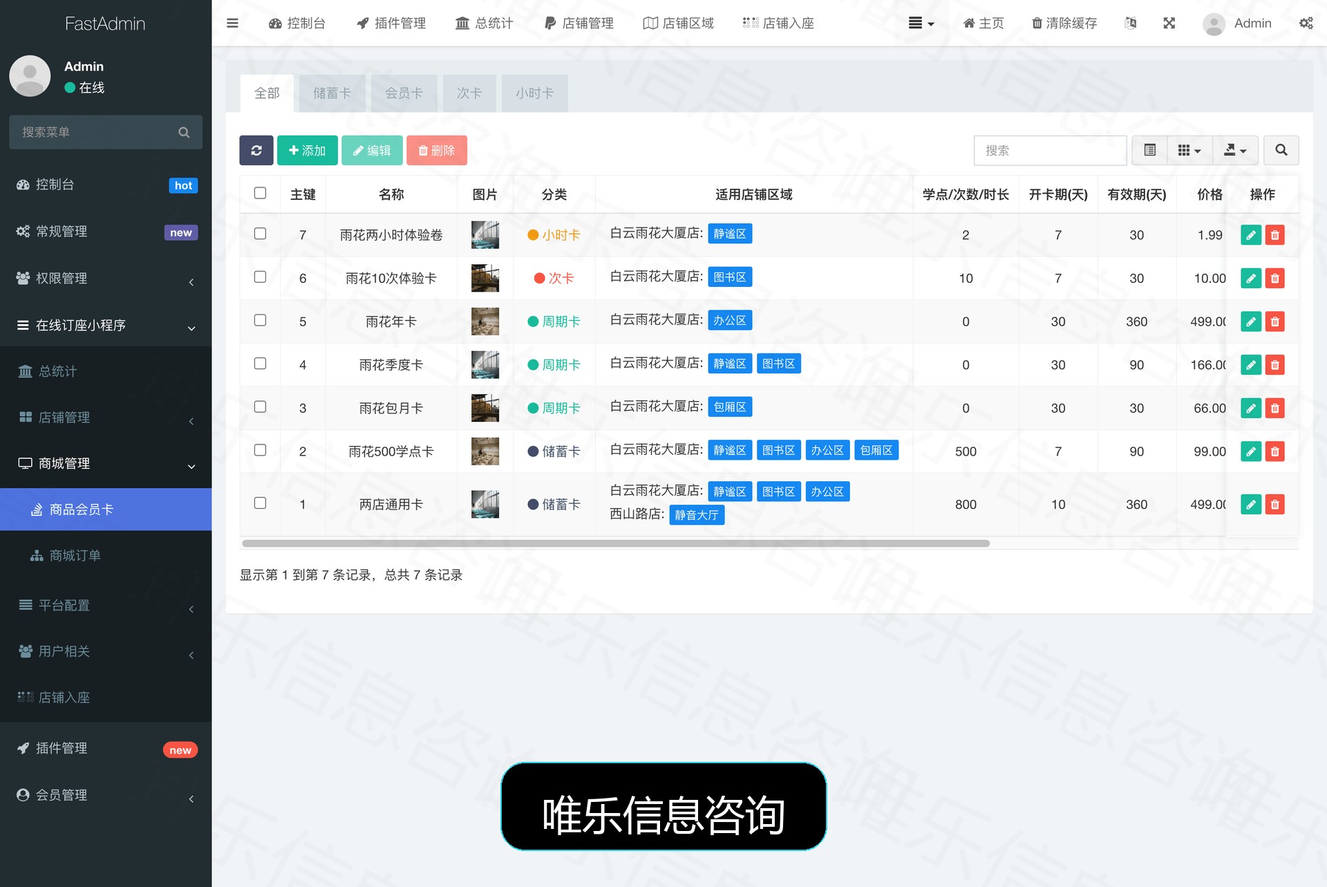The width and height of the screenshot is (1327, 887).
Task: Check the row checkbox for 两店通用卡
Action: coord(260,503)
